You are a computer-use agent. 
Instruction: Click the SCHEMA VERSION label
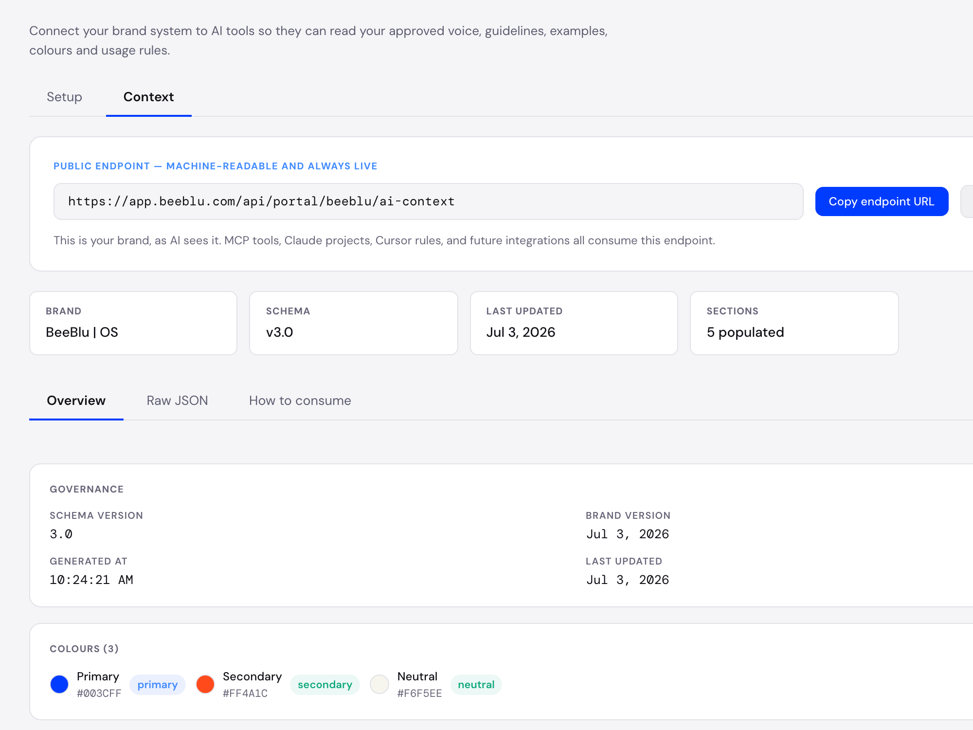96,515
